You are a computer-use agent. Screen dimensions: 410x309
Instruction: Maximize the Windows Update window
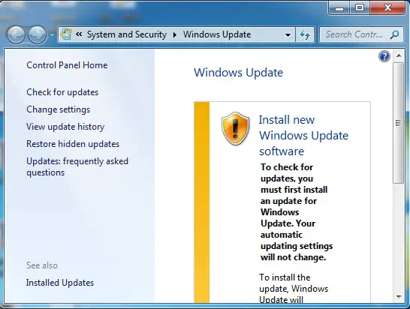(360, 8)
